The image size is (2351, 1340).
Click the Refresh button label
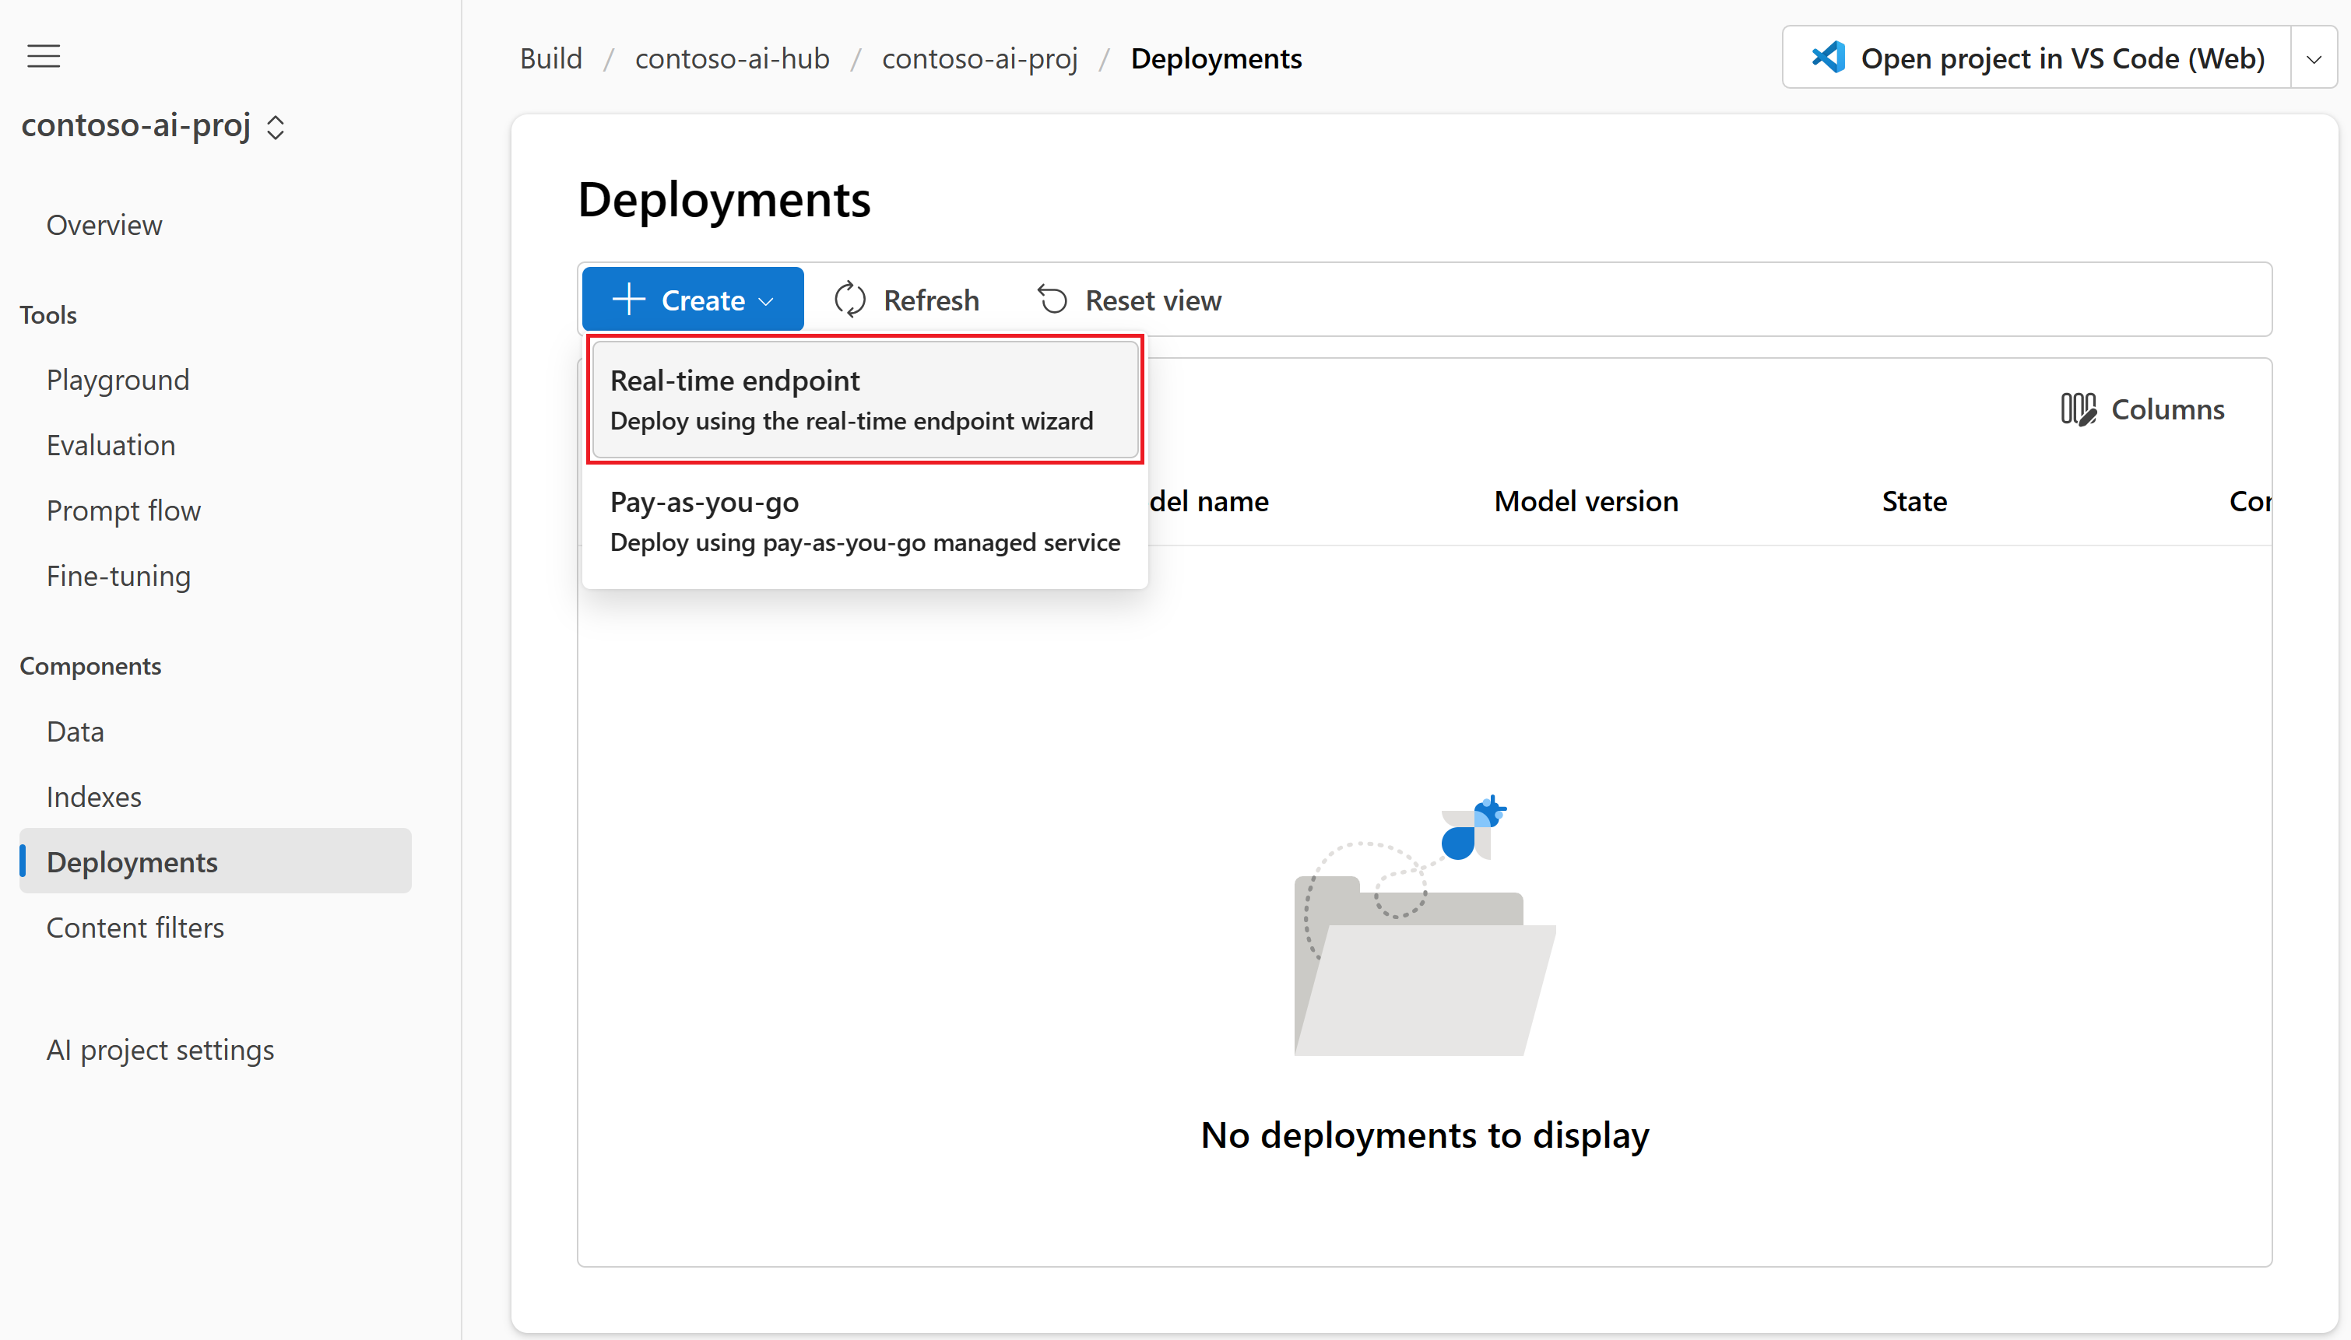point(930,300)
